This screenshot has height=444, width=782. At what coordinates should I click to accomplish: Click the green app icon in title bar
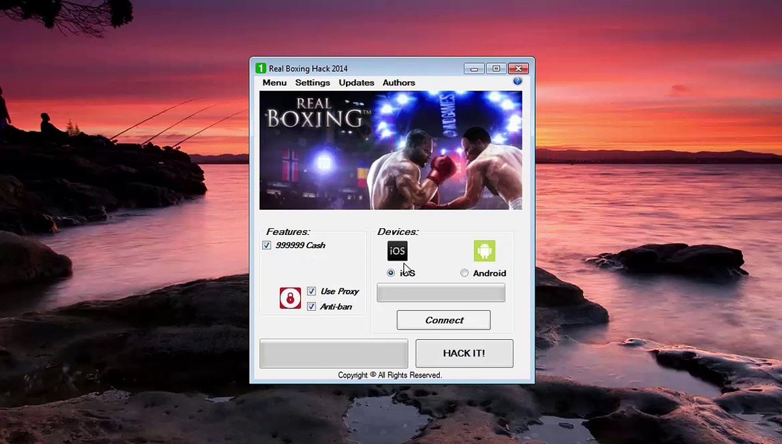[261, 68]
